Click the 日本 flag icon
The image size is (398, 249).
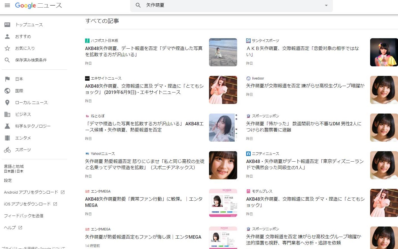tap(7, 79)
